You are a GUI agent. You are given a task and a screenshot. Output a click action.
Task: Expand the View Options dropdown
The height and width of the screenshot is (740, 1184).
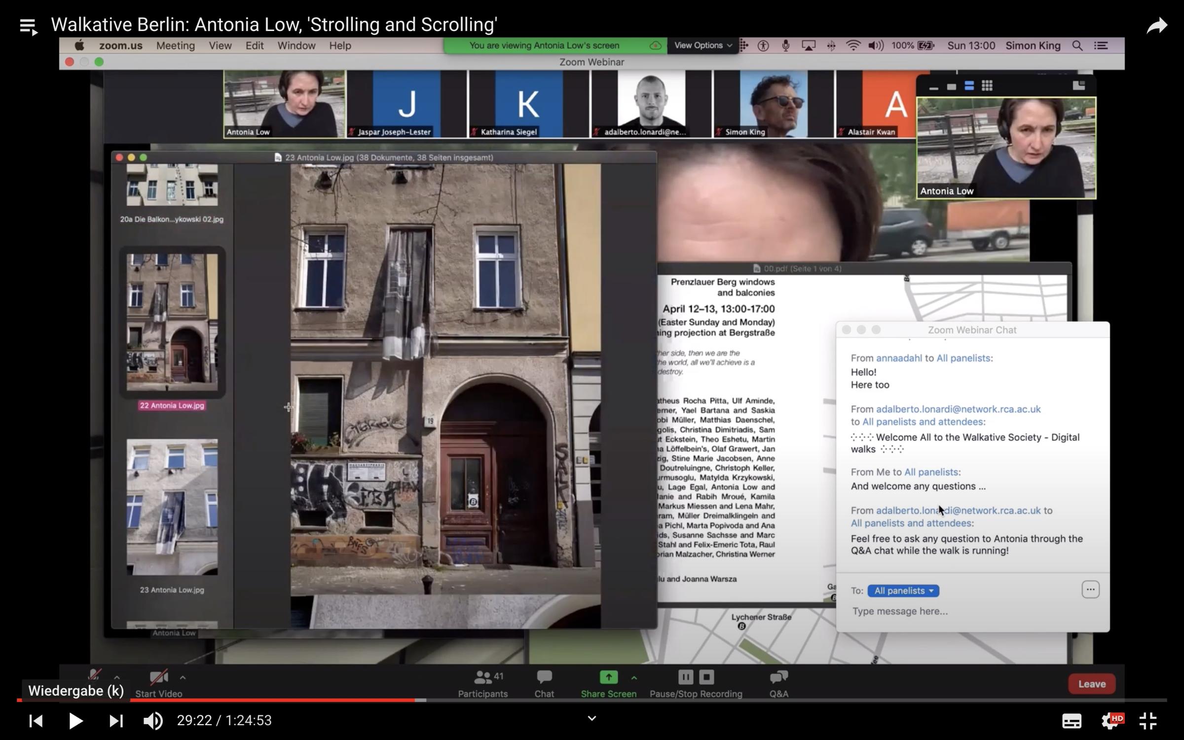point(703,45)
